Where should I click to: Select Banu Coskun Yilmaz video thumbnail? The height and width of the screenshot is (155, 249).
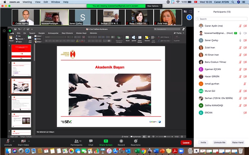[x=139, y=17]
